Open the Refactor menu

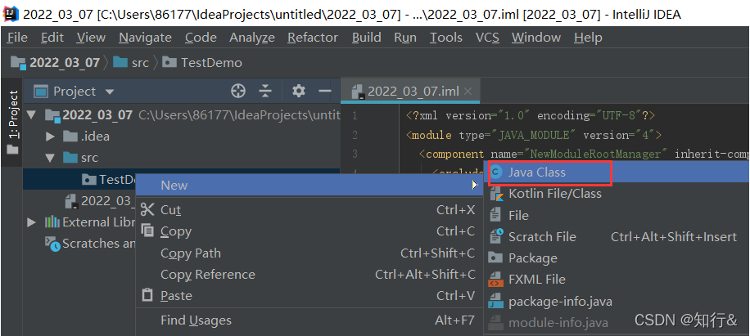point(313,38)
